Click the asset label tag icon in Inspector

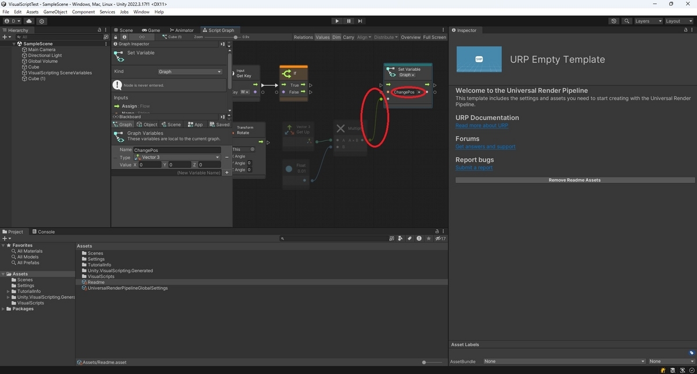(x=692, y=353)
